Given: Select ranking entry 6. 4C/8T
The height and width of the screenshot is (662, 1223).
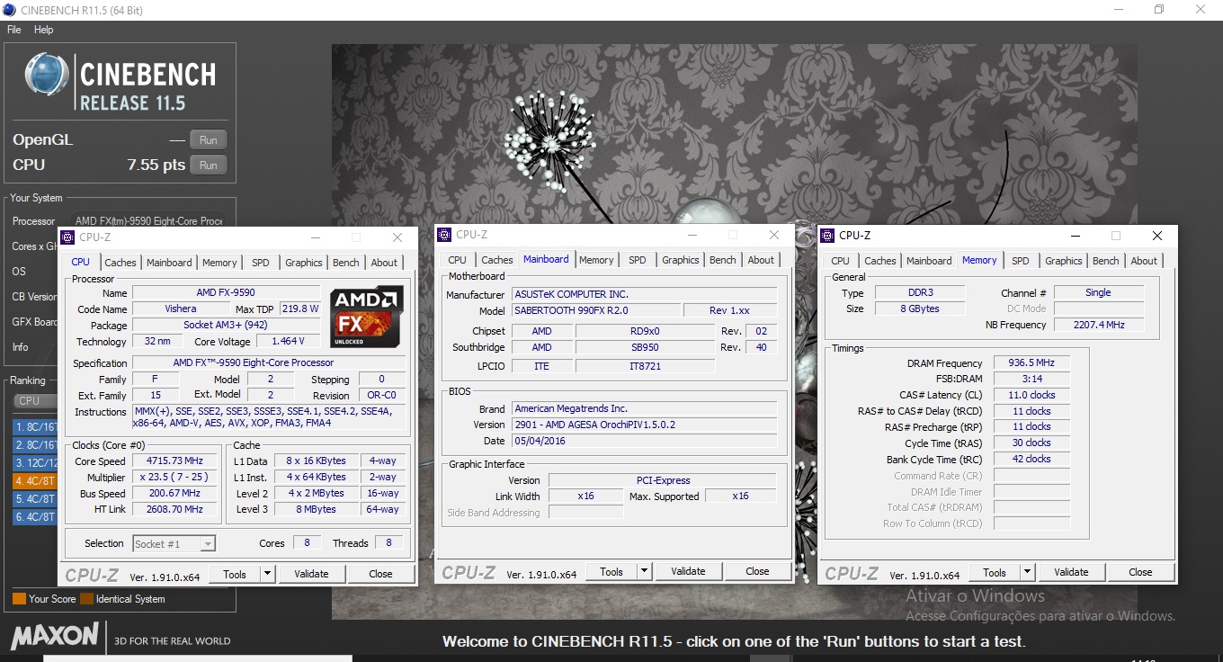Looking at the screenshot, I should pos(36,517).
